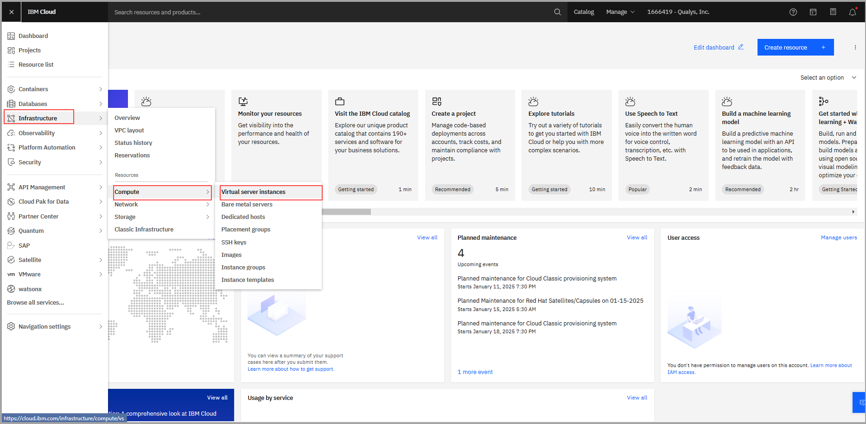
Task: Open VPC layout from Infrastructure menu
Action: pos(129,131)
